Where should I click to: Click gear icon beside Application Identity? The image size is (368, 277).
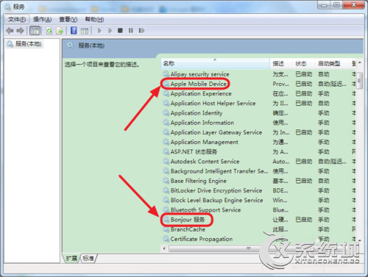click(x=166, y=112)
